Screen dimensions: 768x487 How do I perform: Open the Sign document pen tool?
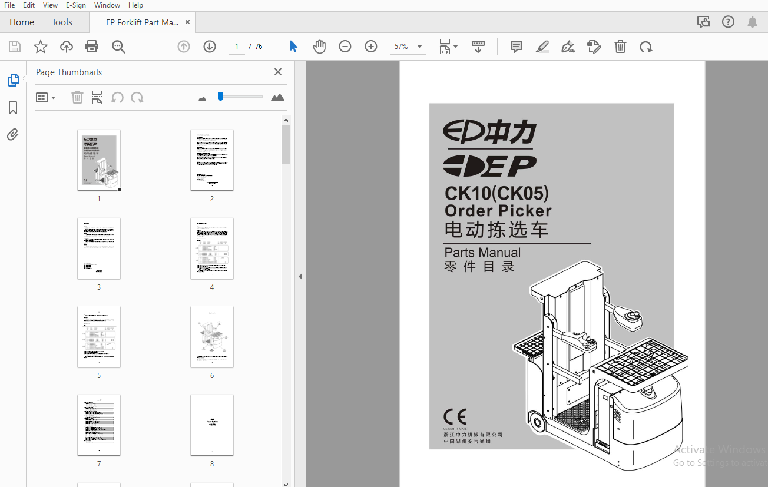pos(568,47)
